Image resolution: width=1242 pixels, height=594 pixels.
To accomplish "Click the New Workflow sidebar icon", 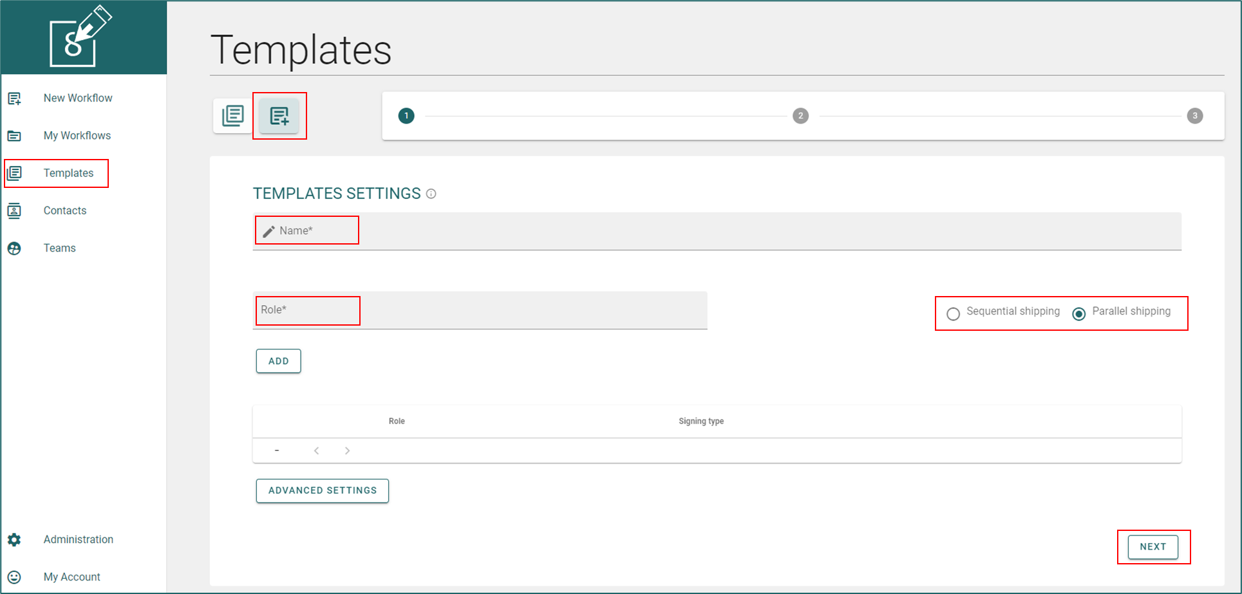I will click(x=14, y=98).
